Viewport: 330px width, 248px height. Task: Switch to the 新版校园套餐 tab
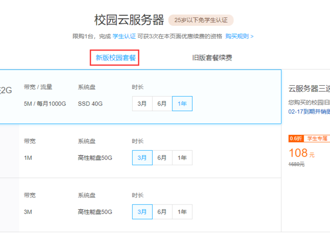pyautogui.click(x=115, y=58)
